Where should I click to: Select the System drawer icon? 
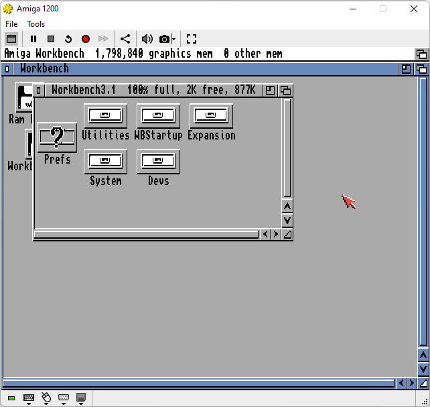[105, 162]
